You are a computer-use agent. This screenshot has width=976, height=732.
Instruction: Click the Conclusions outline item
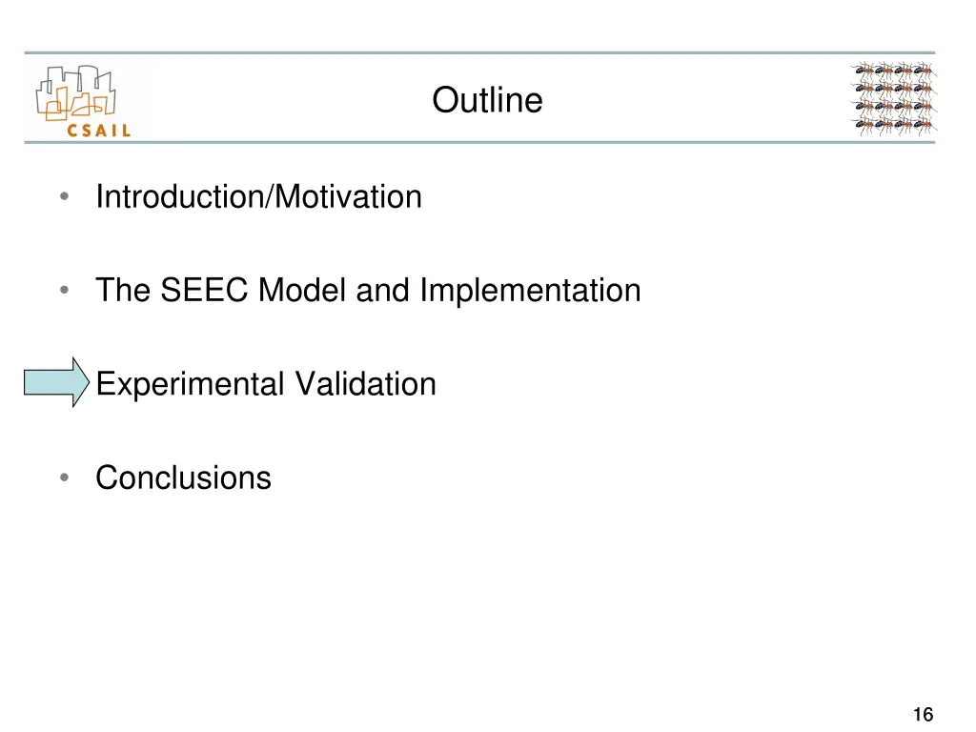pyautogui.click(x=184, y=478)
